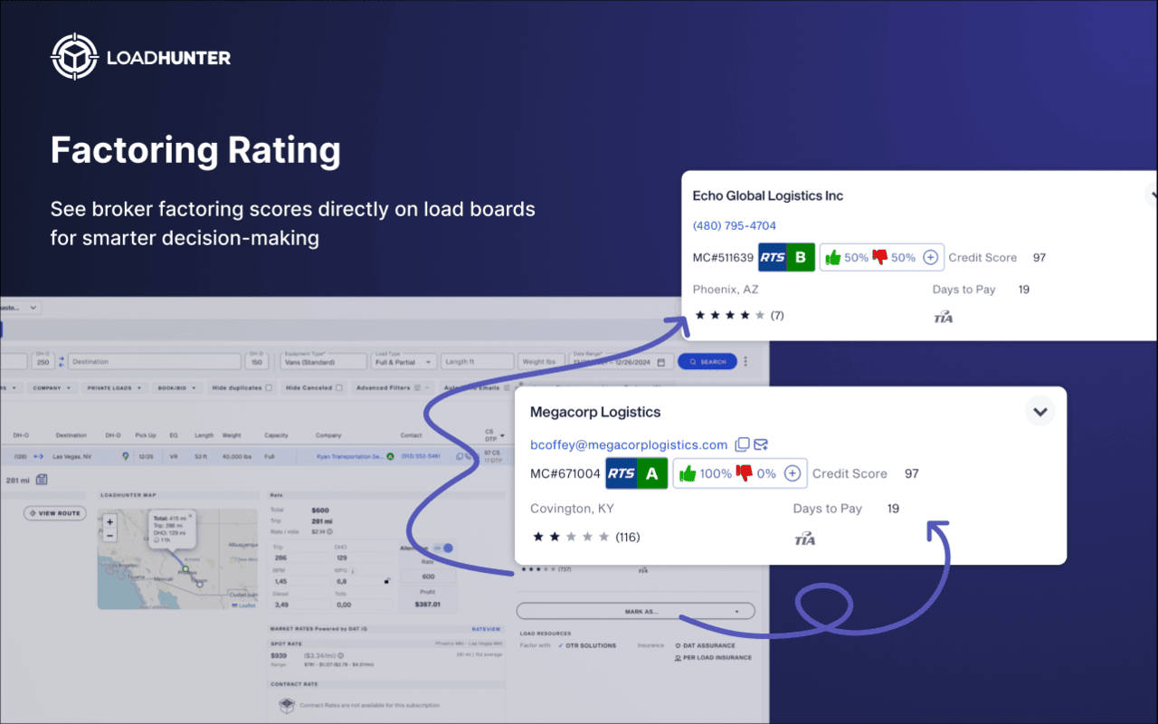
Task: Sort by the CS DTP column arrow
Action: coord(503,435)
